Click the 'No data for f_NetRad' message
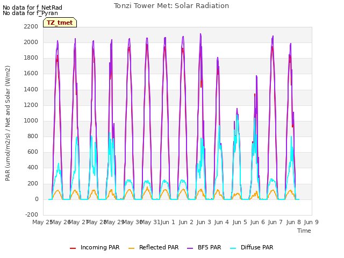344x258 pixels. (x=32, y=8)
